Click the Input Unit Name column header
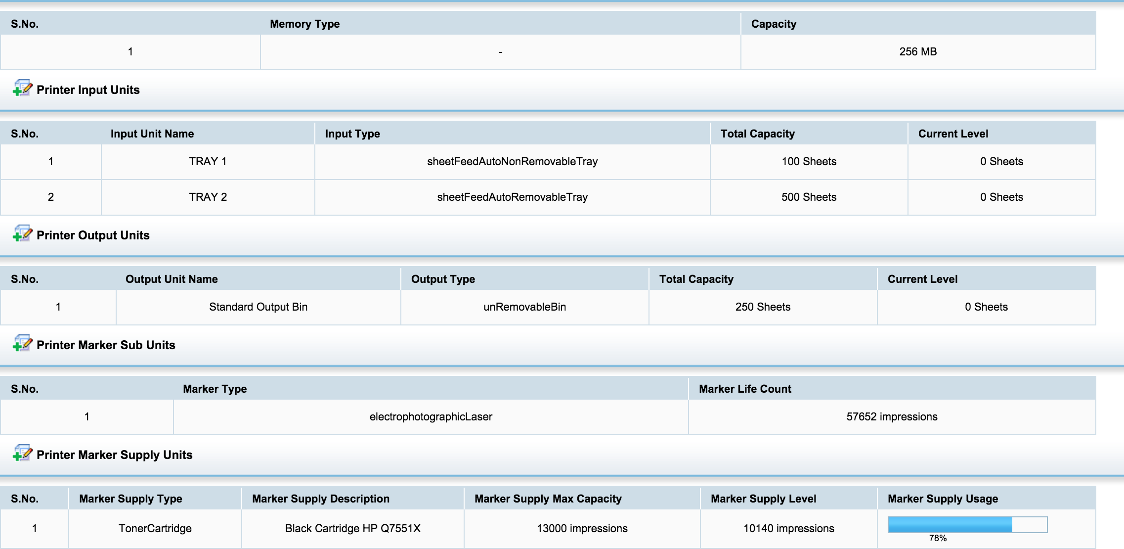Screen dimensions: 1124x549 [x=152, y=134]
